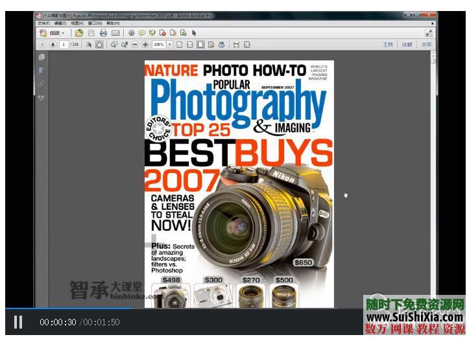Expand the zoom percentage dropdown
The image size is (467, 337).
(170, 45)
